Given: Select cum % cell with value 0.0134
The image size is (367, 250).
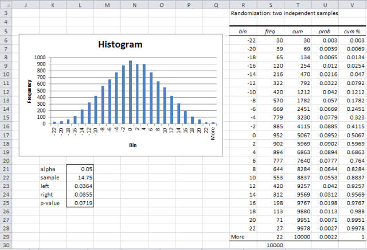Looking at the screenshot, I should click(x=352, y=57).
